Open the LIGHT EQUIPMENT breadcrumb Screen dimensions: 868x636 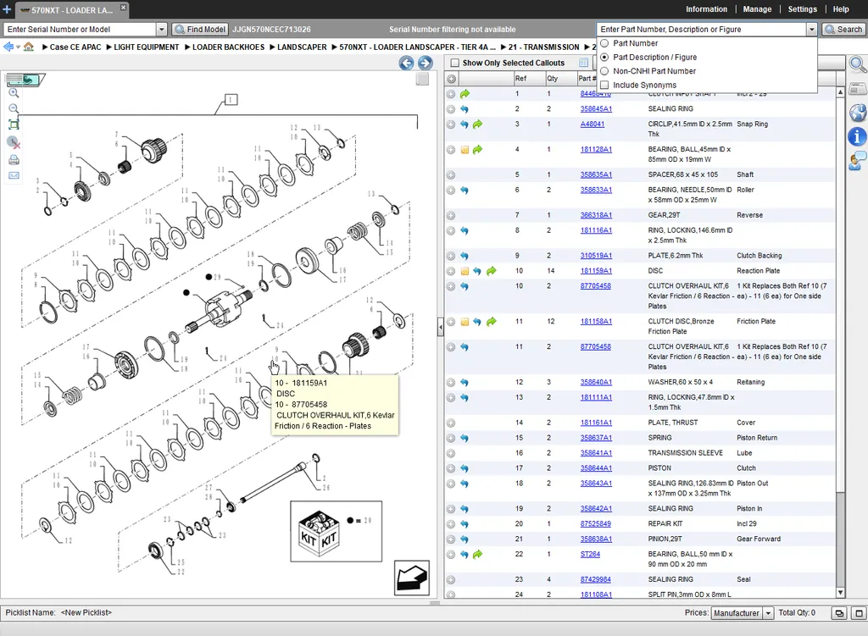coord(146,47)
